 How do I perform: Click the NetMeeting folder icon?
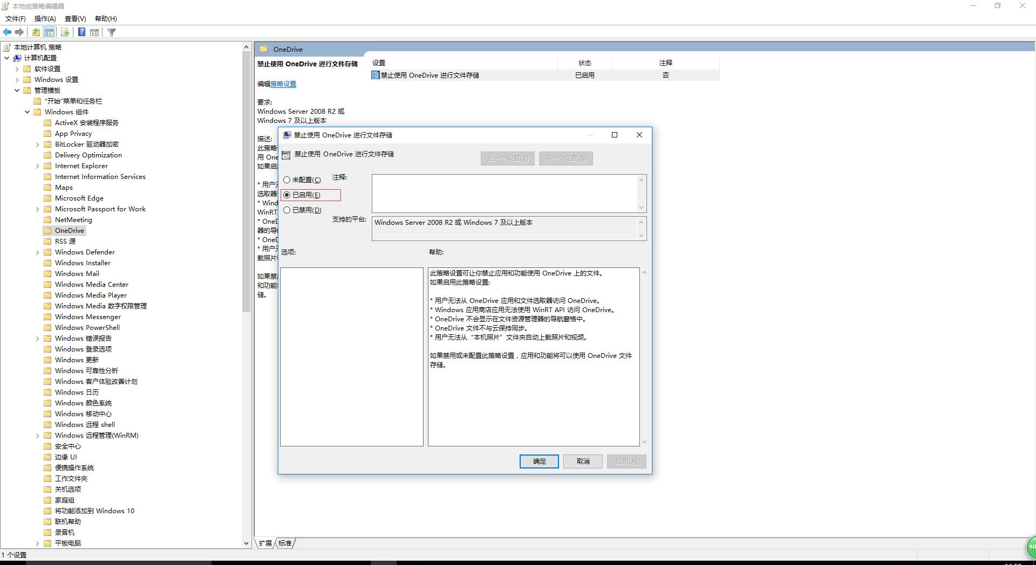(x=47, y=220)
